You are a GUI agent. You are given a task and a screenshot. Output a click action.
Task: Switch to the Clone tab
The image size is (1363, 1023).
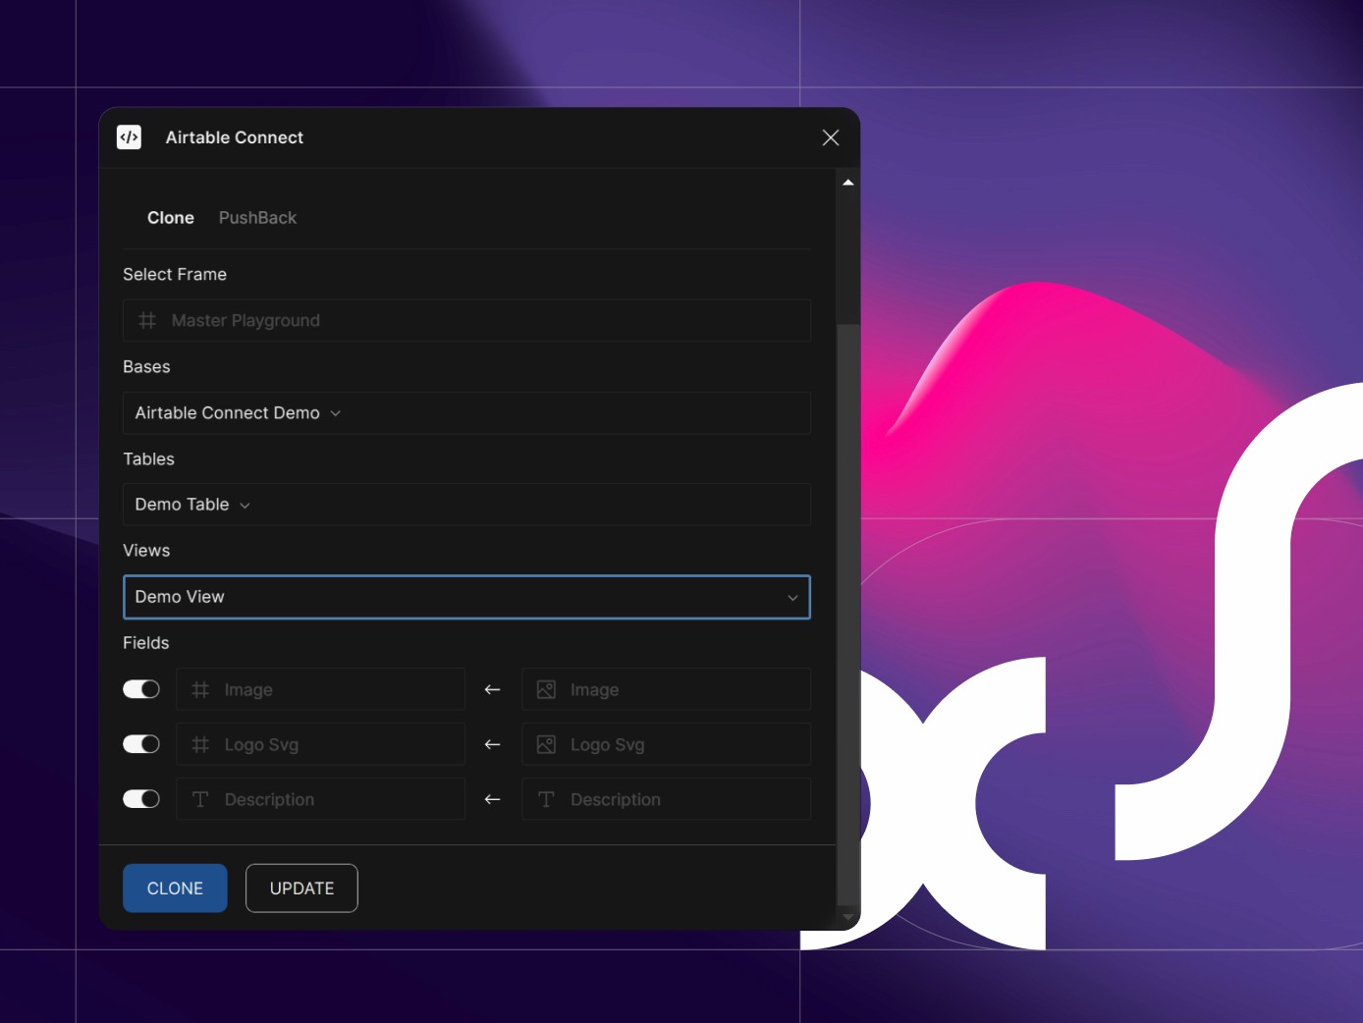(x=171, y=218)
